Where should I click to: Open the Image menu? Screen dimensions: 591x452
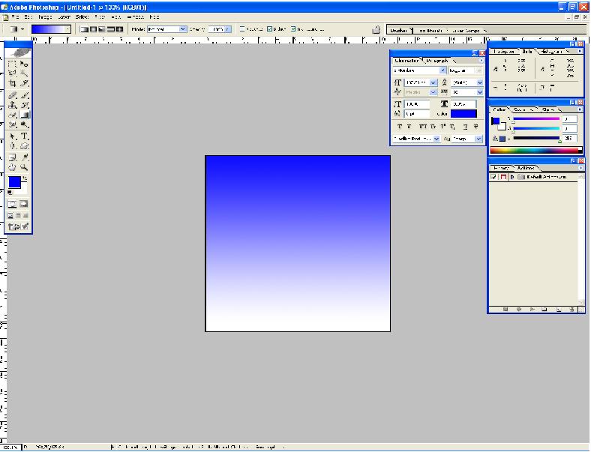pos(45,17)
